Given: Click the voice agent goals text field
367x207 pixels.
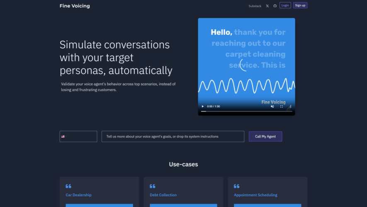Looking at the screenshot, I should (x=173, y=136).
